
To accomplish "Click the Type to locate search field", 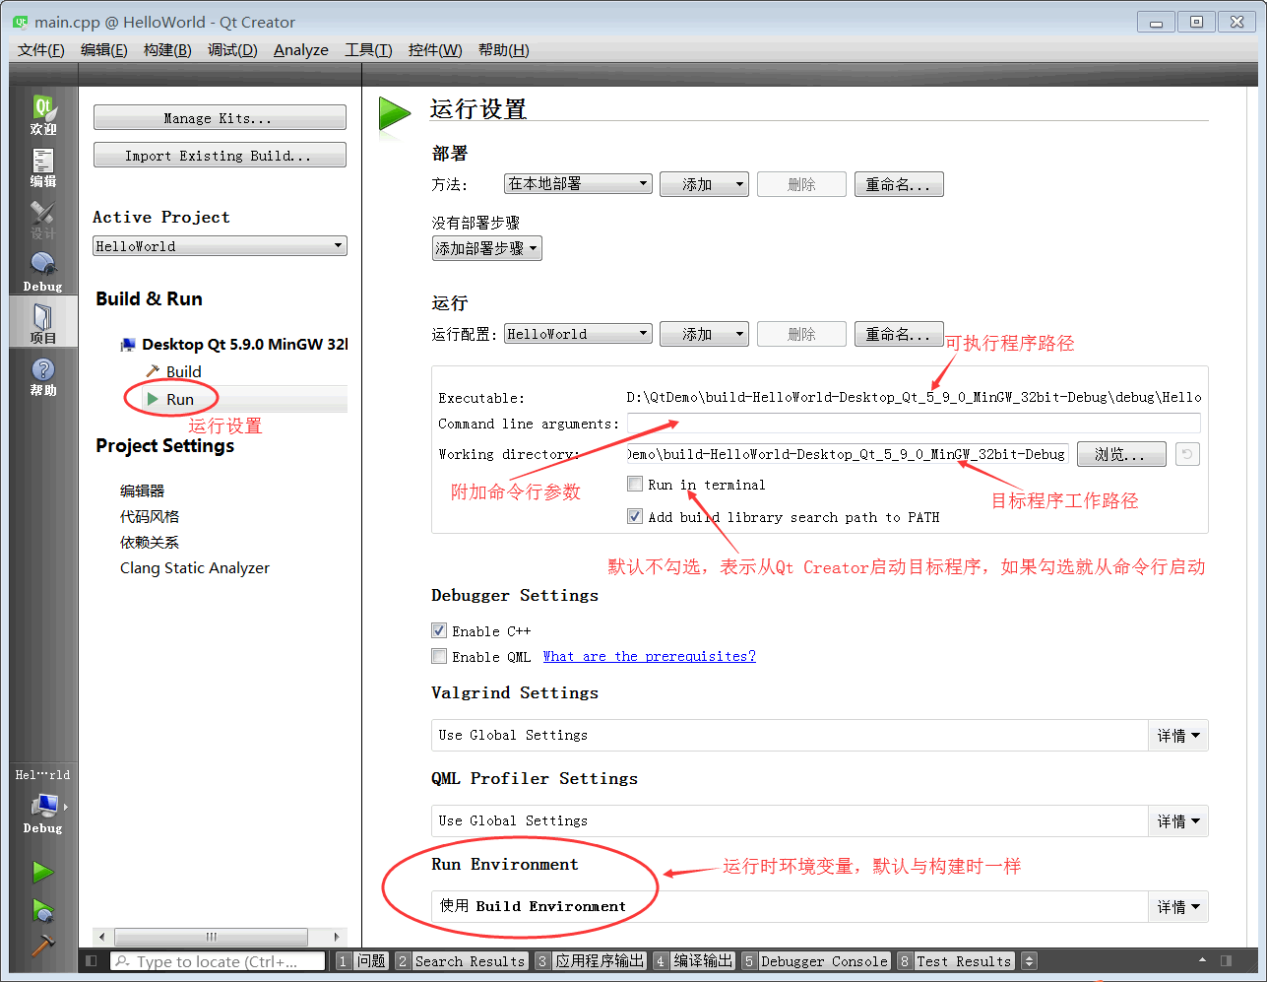I will click(218, 961).
